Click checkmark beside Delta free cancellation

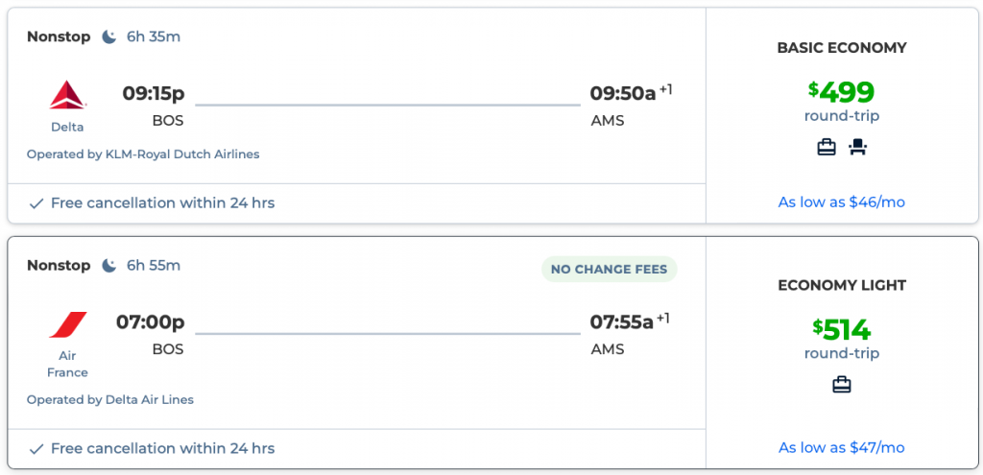pos(36,203)
